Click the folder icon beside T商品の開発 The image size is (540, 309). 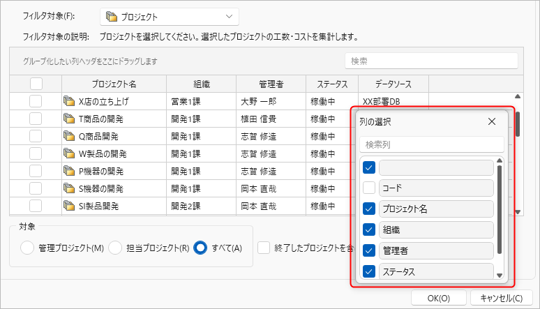[69, 119]
